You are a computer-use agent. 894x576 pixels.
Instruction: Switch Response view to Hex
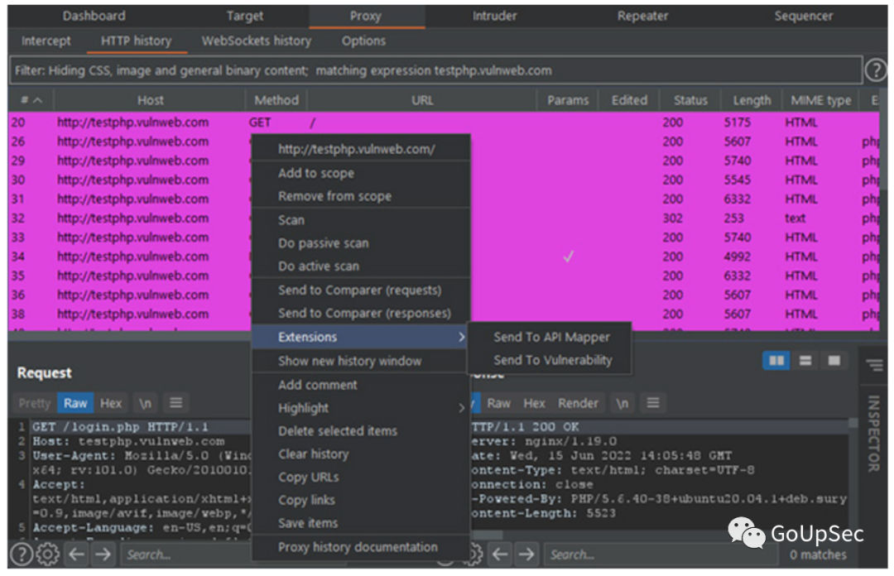coord(534,403)
